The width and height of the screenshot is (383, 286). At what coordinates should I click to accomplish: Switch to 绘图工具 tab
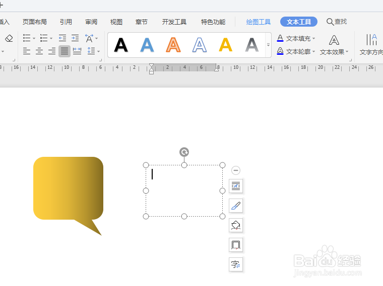(258, 22)
